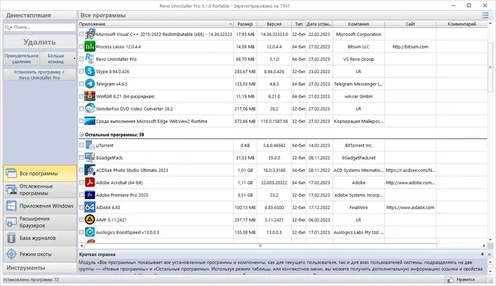Sort by the Тип column header

299,24
